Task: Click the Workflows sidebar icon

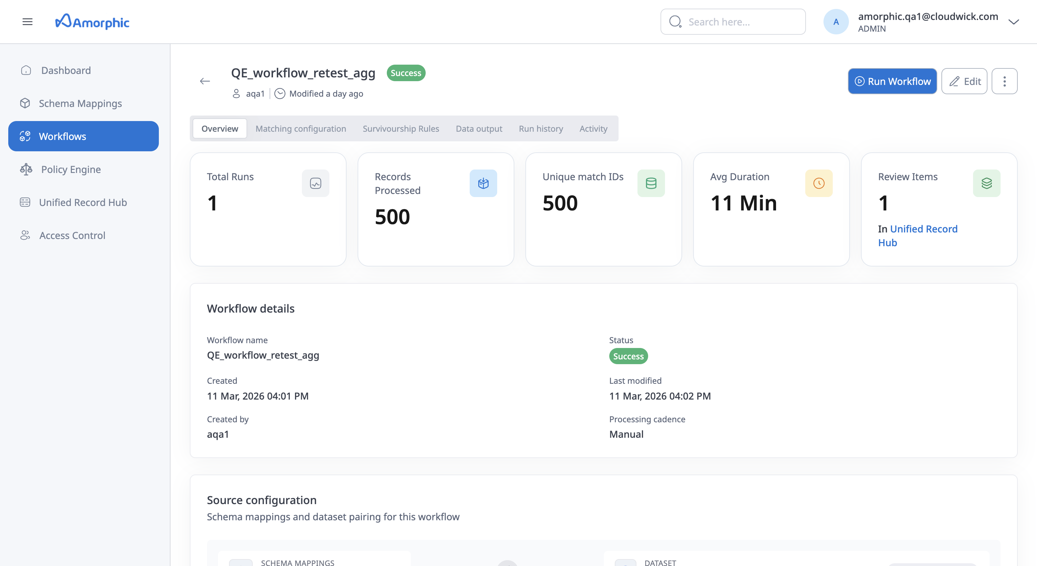Action: click(25, 137)
